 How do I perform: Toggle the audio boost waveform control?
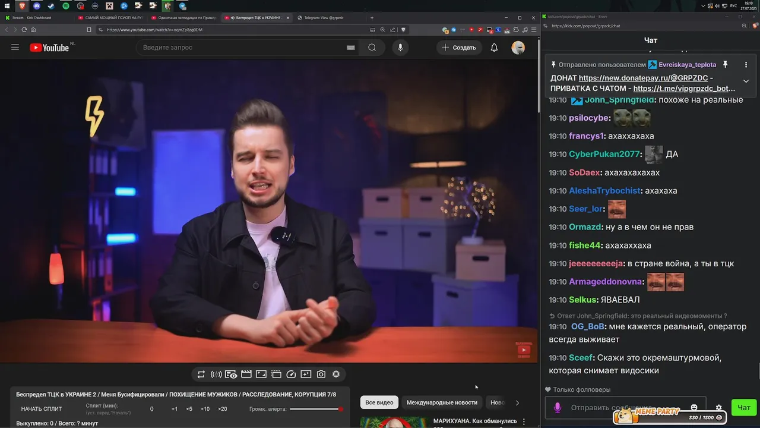point(216,374)
